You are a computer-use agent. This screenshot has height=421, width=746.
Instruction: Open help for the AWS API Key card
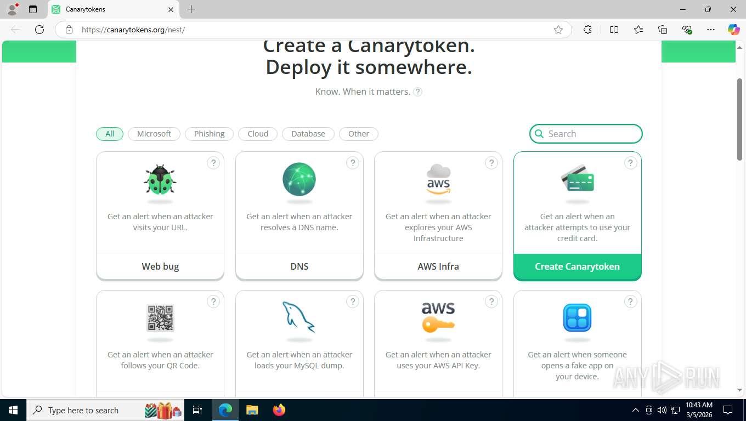click(491, 301)
